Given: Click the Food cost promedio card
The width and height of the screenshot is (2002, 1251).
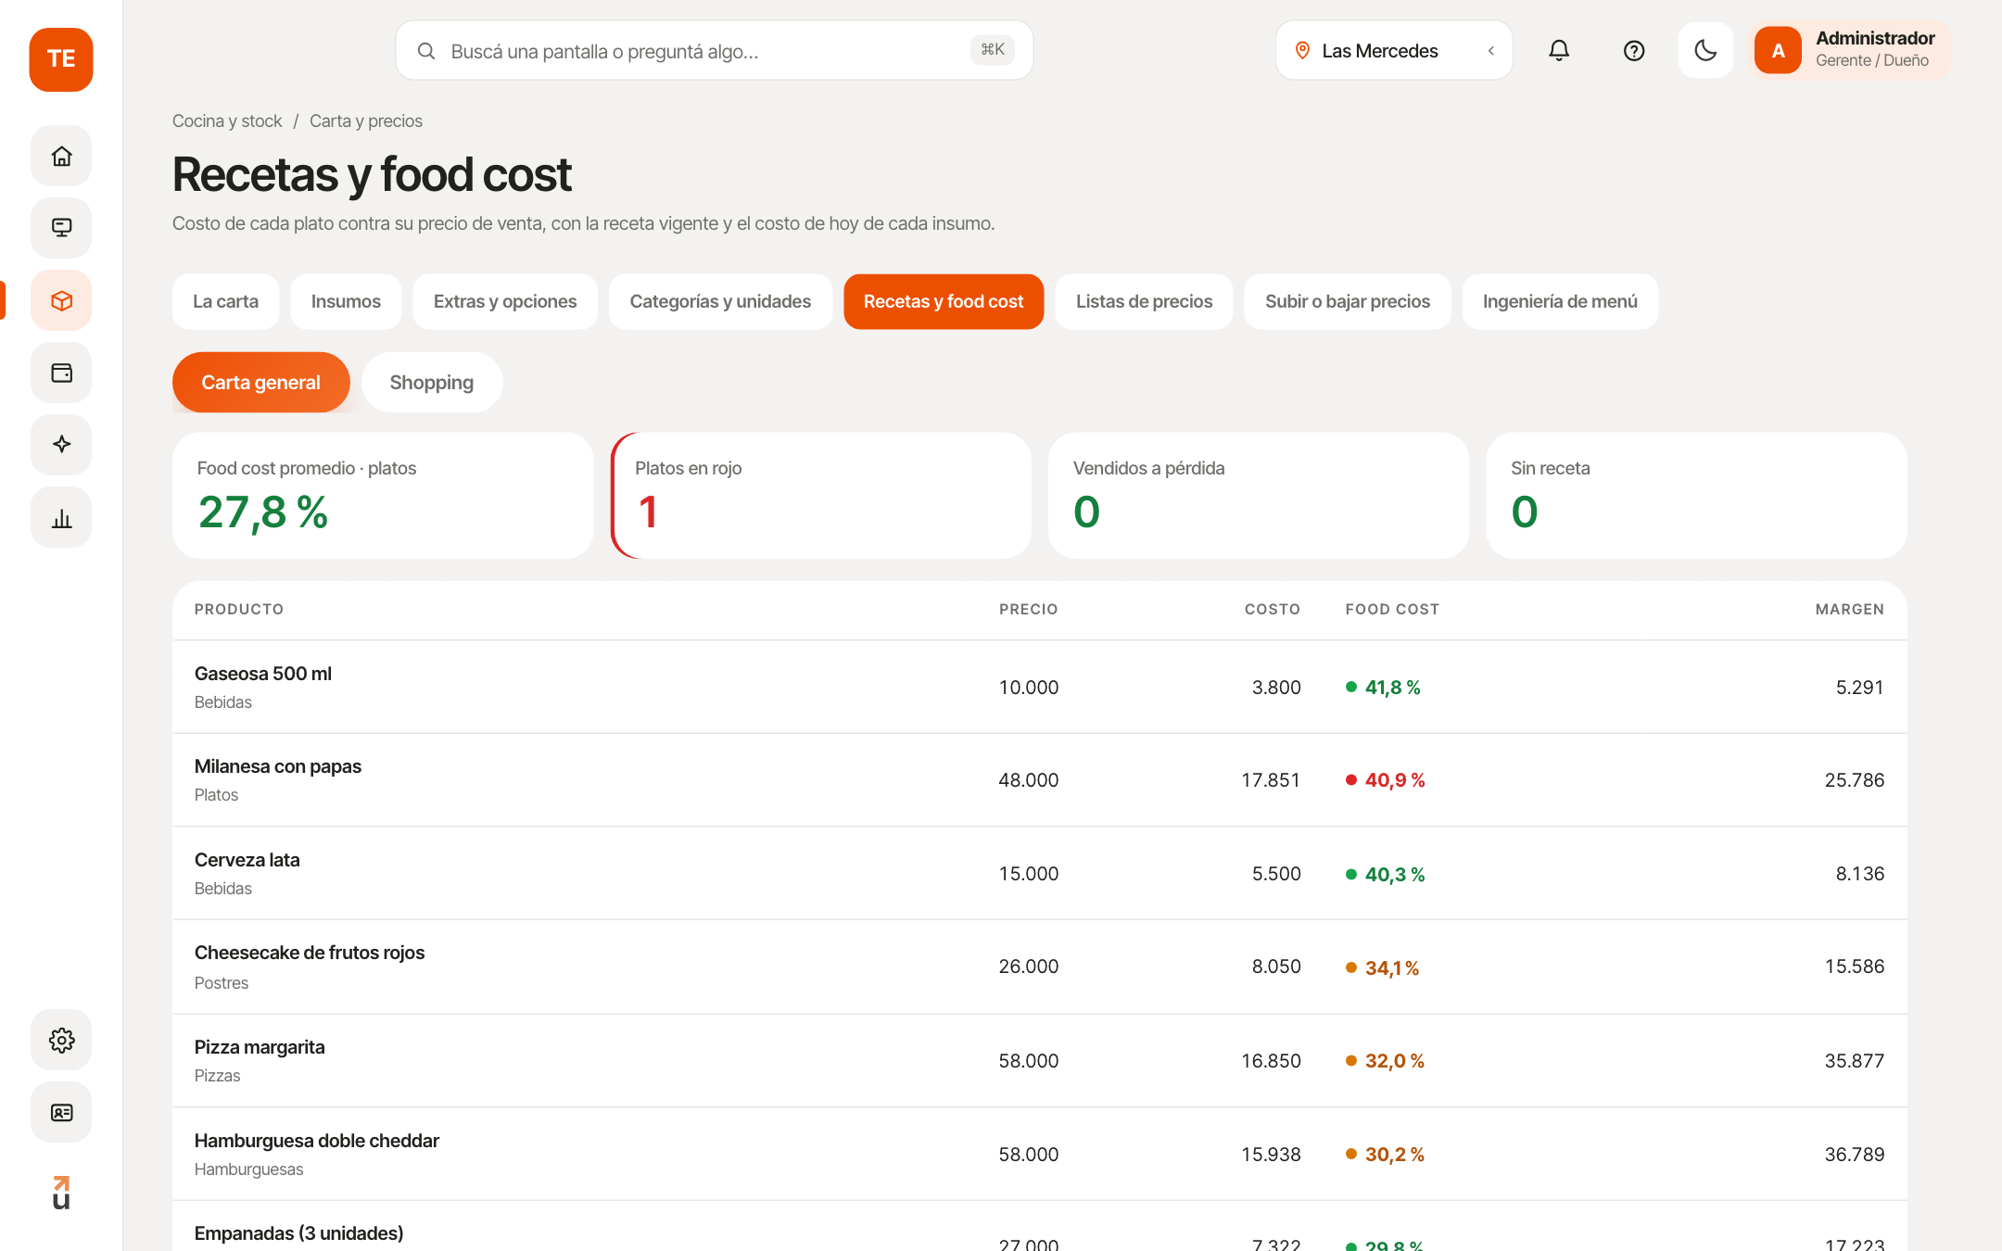Looking at the screenshot, I should 383,496.
